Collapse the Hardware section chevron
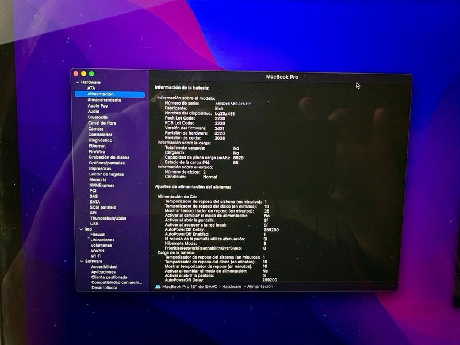460x345 pixels. [x=78, y=82]
